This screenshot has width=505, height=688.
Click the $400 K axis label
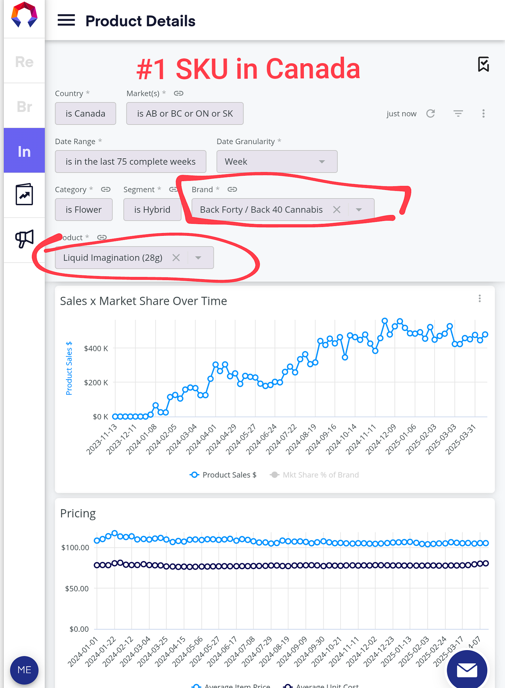click(x=96, y=348)
